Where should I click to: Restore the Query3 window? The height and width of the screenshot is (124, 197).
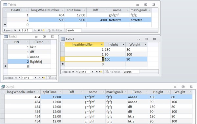(x=183, y=87)
